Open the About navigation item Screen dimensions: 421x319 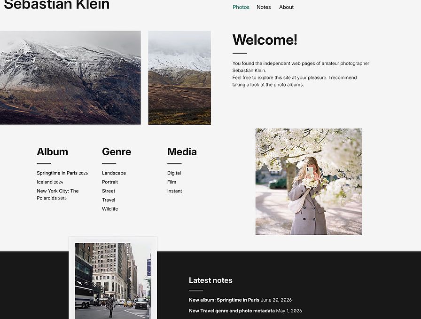coord(286,7)
